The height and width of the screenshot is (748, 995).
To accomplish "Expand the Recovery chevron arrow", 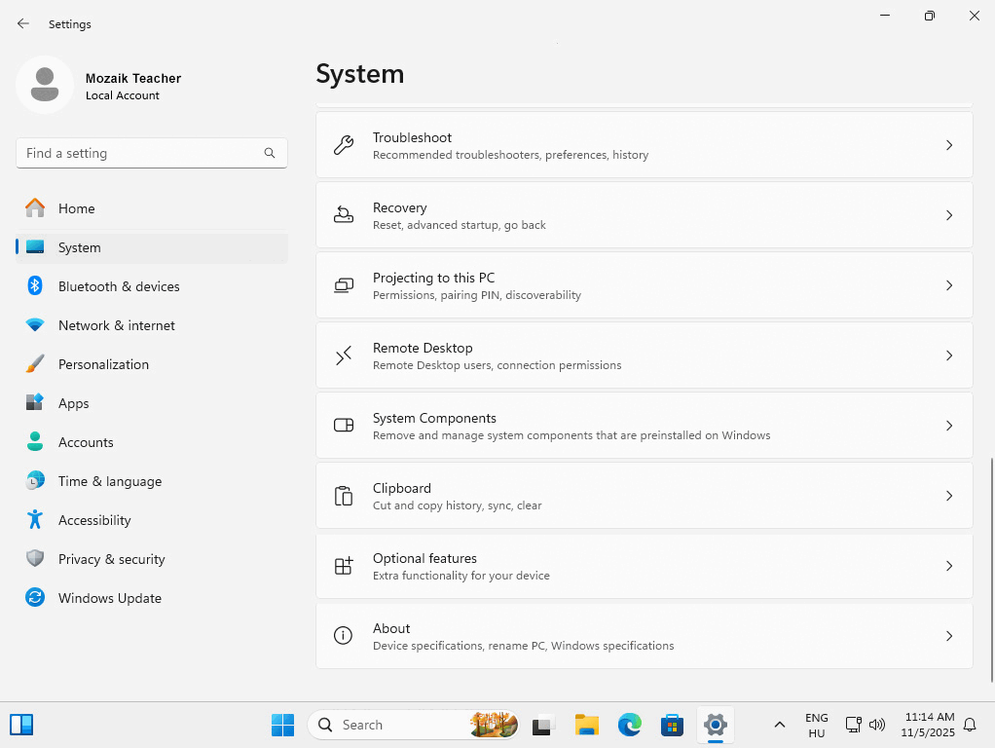I will pos(949,215).
